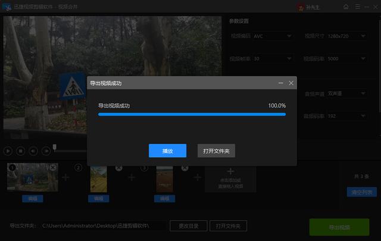The height and width of the screenshot is (241, 381).
Task: Click the green 导出视频 button
Action: coord(339,227)
